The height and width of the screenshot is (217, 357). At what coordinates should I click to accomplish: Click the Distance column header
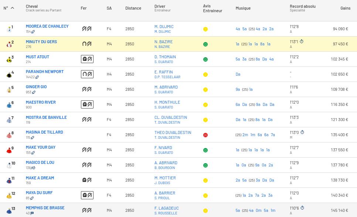(x=133, y=8)
